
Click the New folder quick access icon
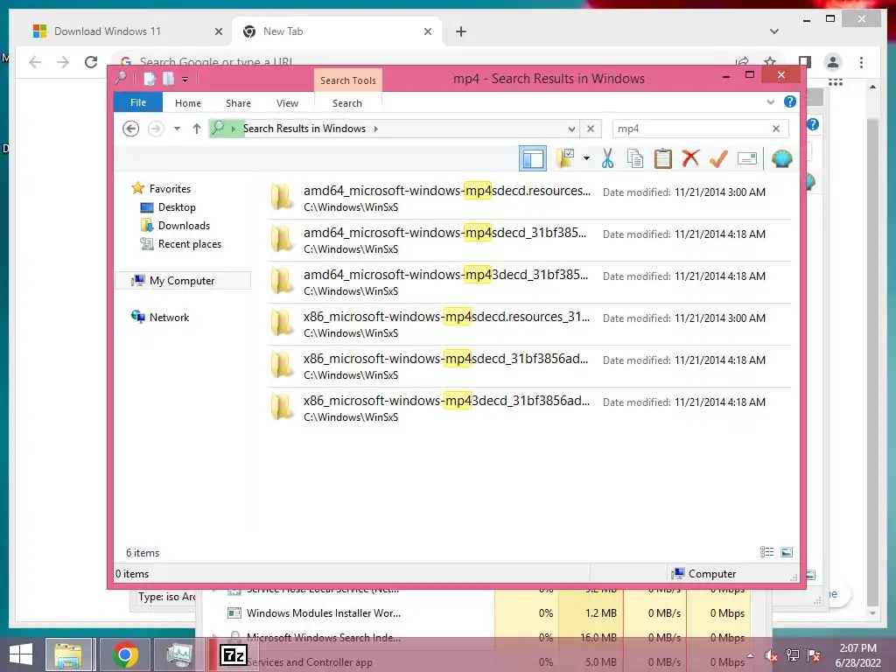(169, 79)
